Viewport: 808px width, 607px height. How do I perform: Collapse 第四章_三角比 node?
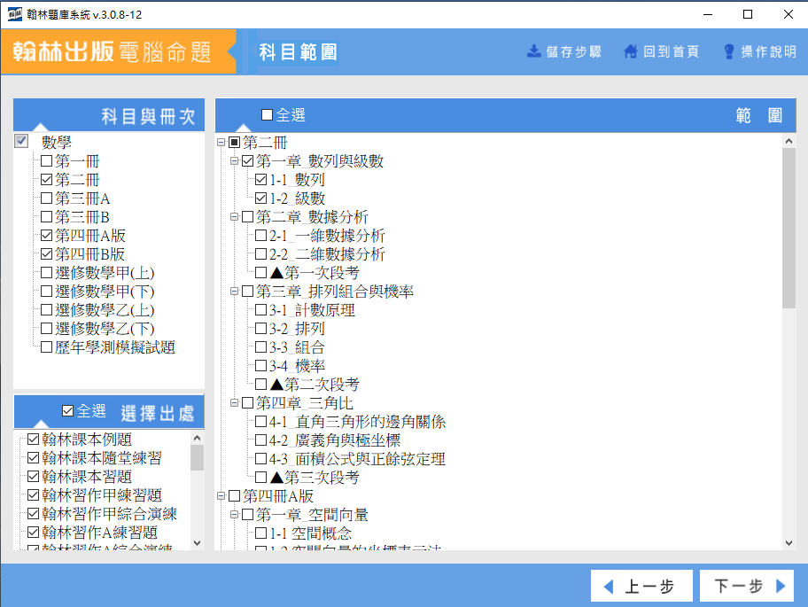(x=235, y=402)
